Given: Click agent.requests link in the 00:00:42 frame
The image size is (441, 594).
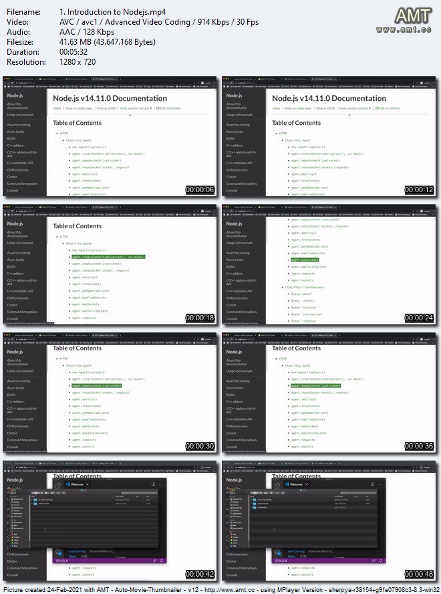Looking at the screenshot, I should pyautogui.click(x=84, y=568).
